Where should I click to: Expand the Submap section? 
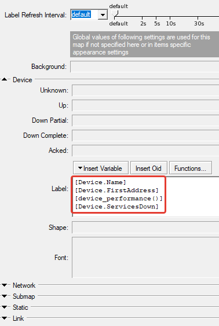(x=5, y=296)
